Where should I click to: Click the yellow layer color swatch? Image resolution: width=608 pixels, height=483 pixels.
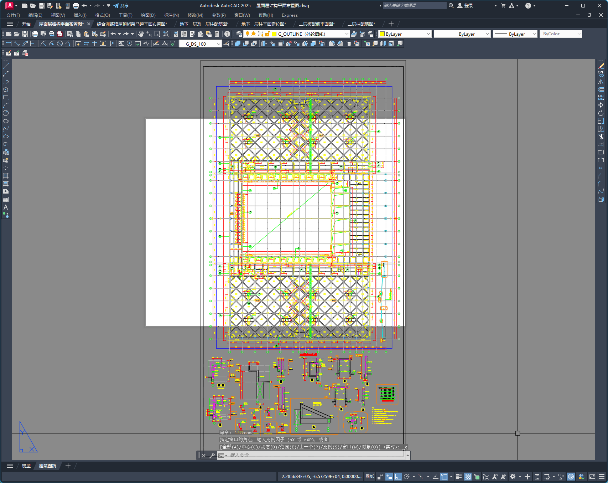point(274,34)
